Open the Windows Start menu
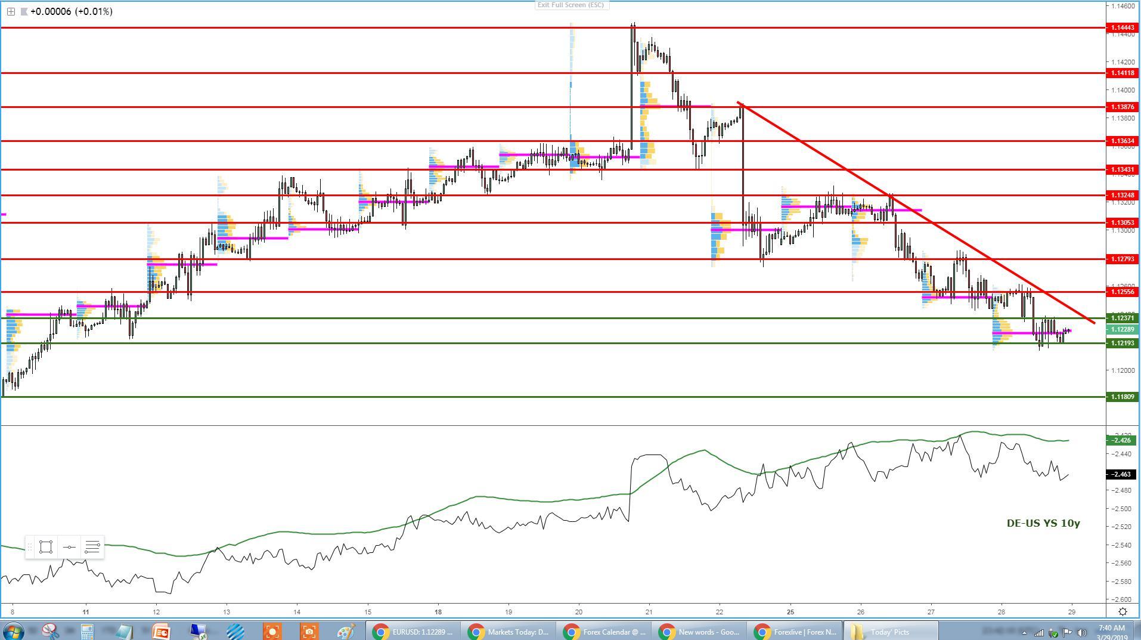The image size is (1141, 640). (x=13, y=631)
